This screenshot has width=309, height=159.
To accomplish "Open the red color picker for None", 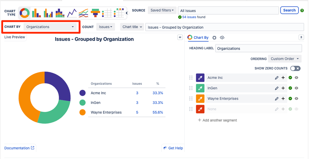I will coord(200,109).
